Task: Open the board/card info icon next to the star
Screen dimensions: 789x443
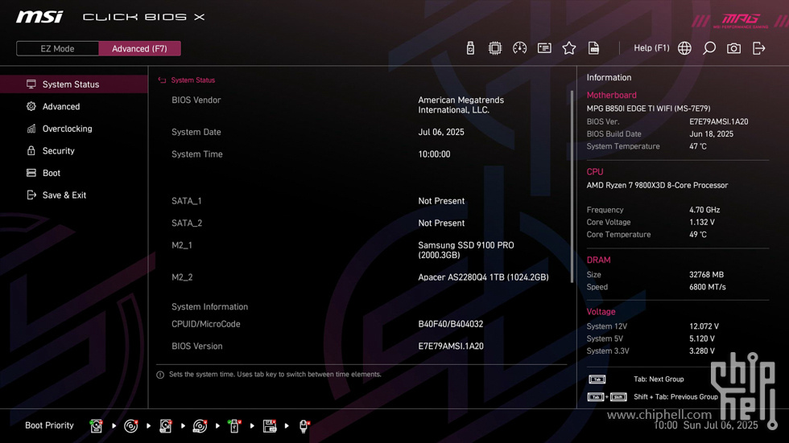Action: [544, 48]
